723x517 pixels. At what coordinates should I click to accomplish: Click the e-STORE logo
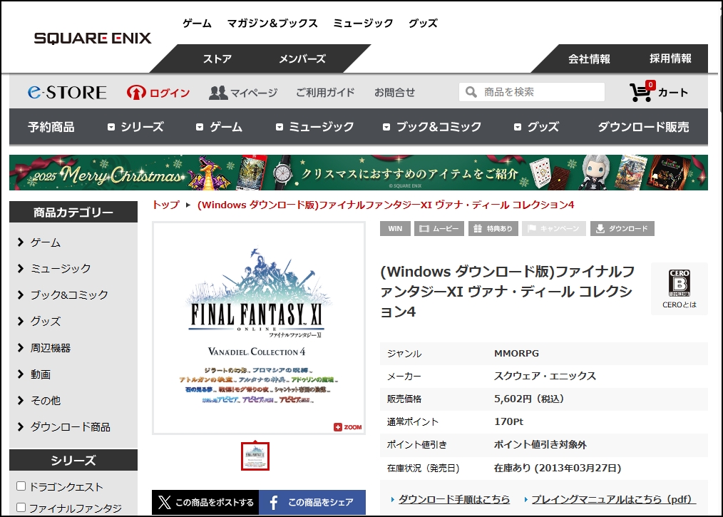(67, 93)
